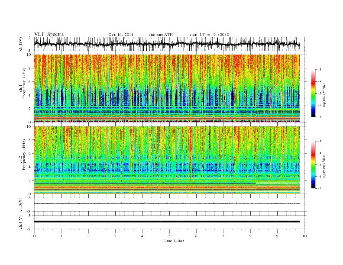Click the "station=ATH" header text
The height and width of the screenshot is (265, 343).
point(161,35)
